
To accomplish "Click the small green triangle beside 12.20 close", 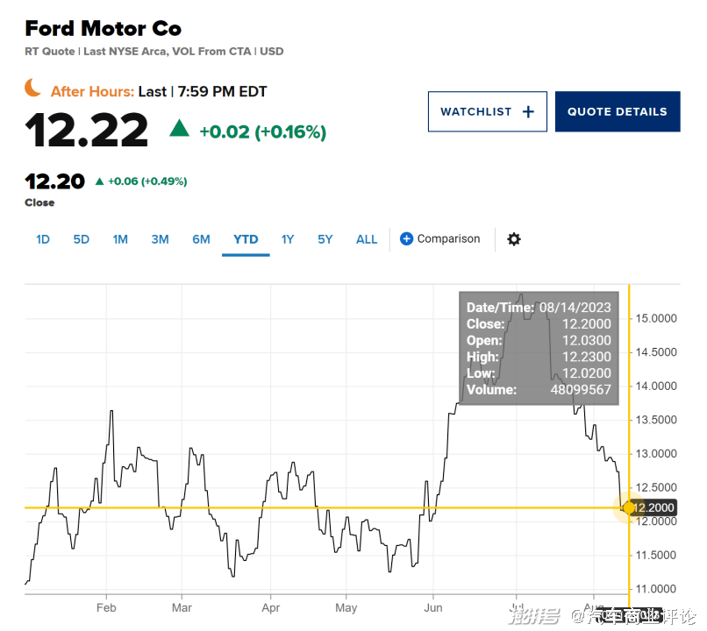I will tap(100, 181).
